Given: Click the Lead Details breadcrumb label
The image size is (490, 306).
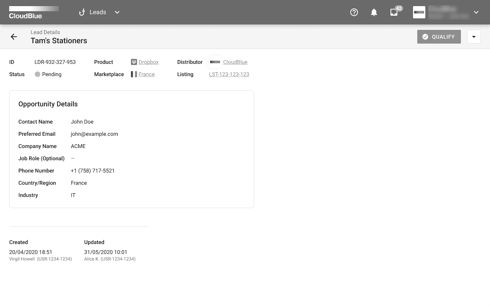Looking at the screenshot, I should click(x=45, y=32).
